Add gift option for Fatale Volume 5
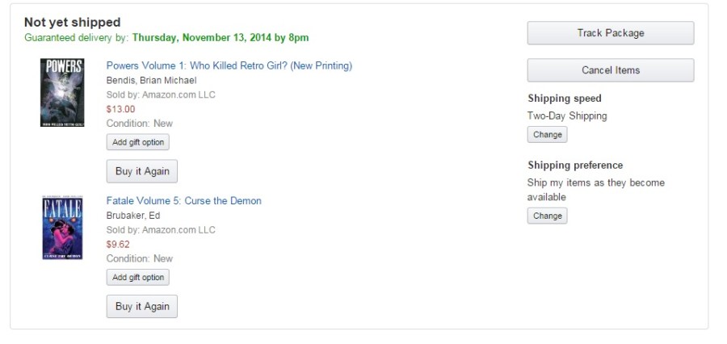Screen dimensions: 727x344 (x=137, y=277)
